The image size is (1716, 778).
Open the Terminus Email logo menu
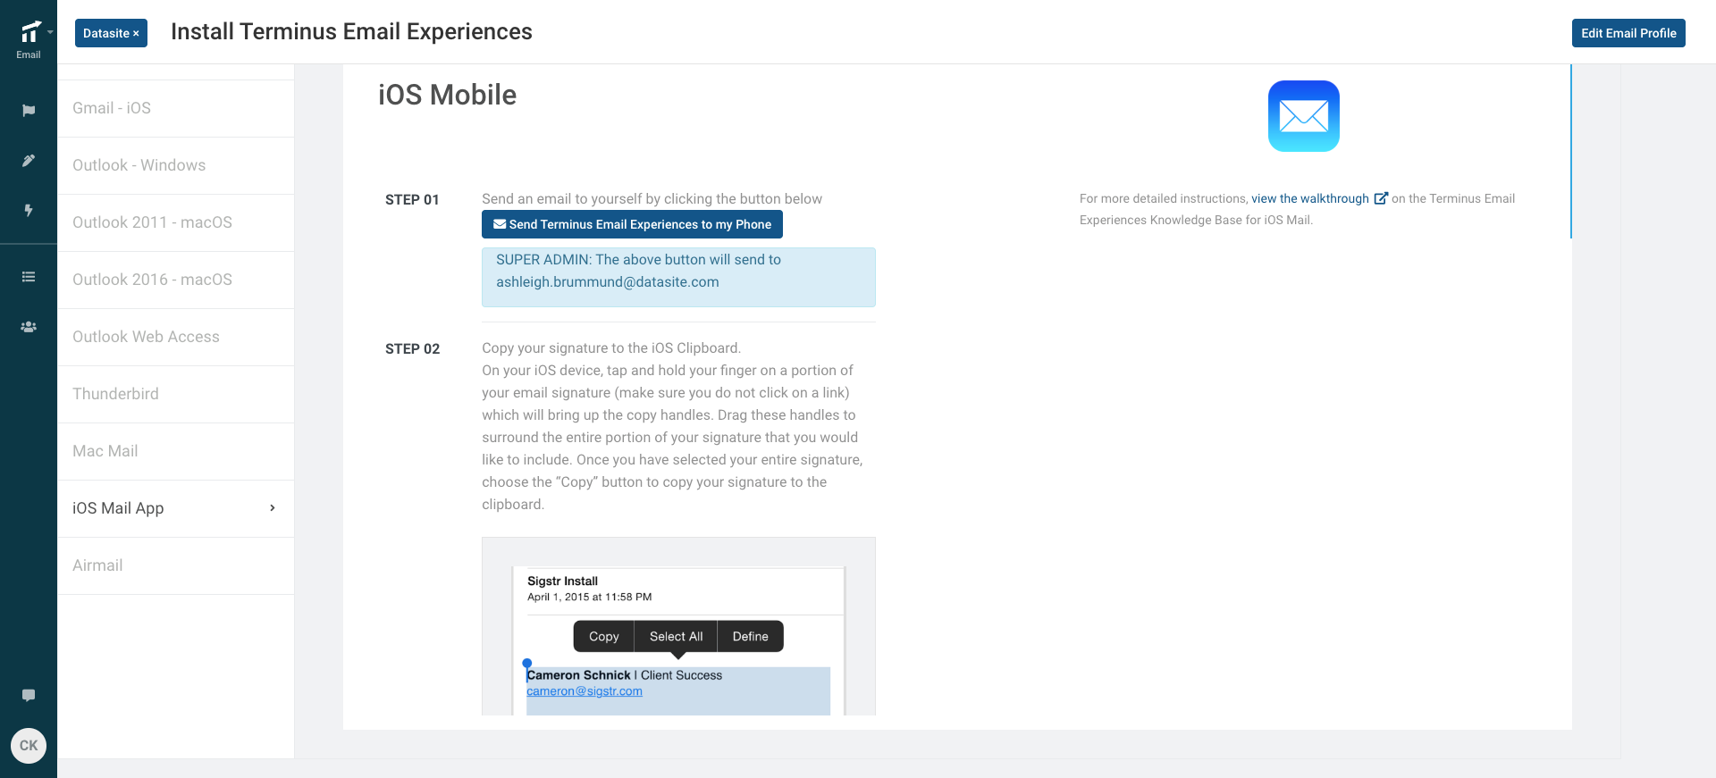[29, 39]
